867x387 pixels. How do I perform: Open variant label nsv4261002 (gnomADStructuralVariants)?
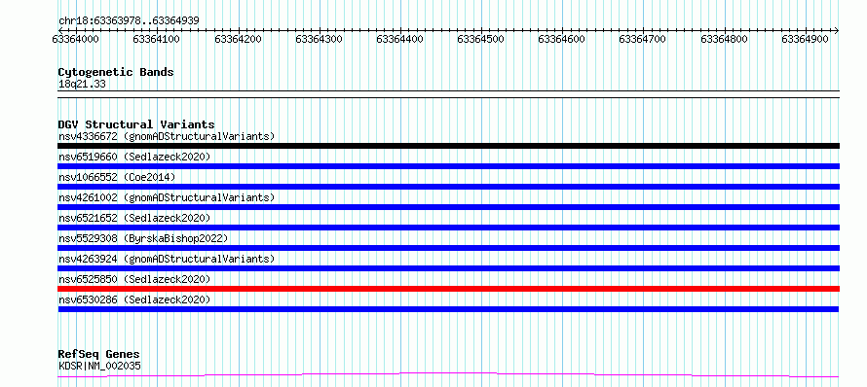pyautogui.click(x=167, y=197)
